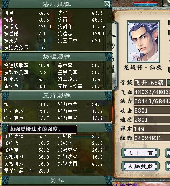
Task: Open the 七十二变 button
Action: [140, 153]
